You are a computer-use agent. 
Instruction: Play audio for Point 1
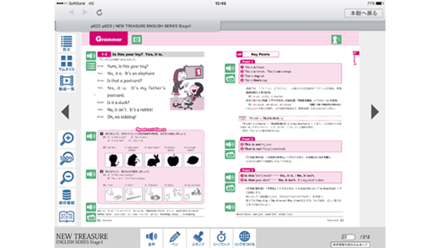pyautogui.click(x=230, y=68)
